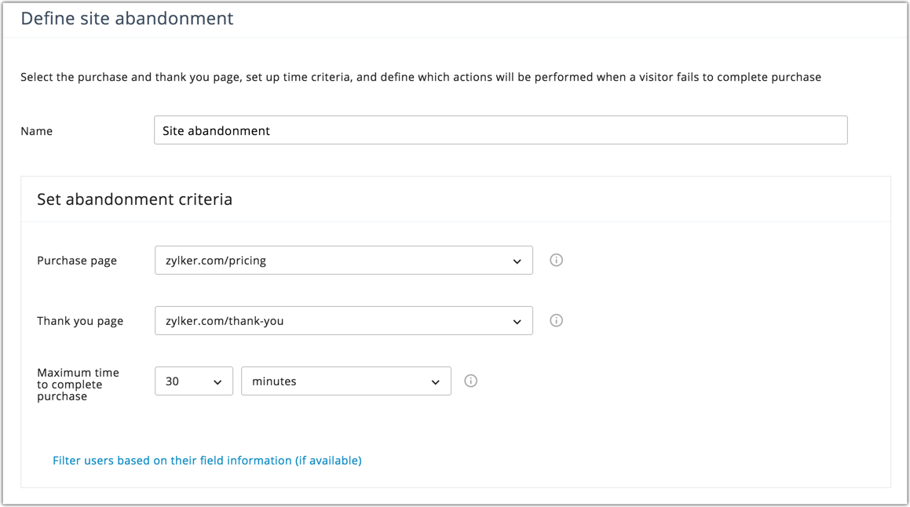
Task: Open Filter users based on field information link
Action: pyautogui.click(x=207, y=461)
